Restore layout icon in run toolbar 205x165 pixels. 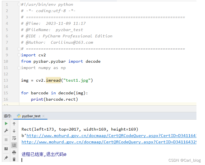point(6,149)
